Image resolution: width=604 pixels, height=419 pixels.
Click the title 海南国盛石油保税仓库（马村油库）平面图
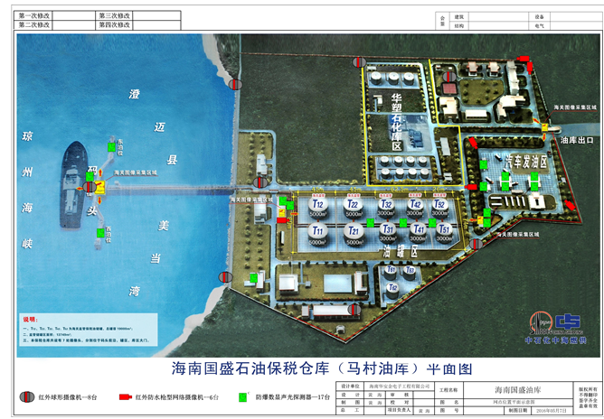coord(322,368)
